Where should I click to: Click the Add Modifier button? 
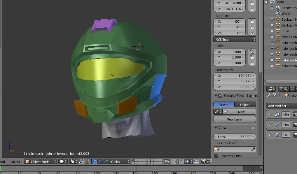tap(282, 106)
